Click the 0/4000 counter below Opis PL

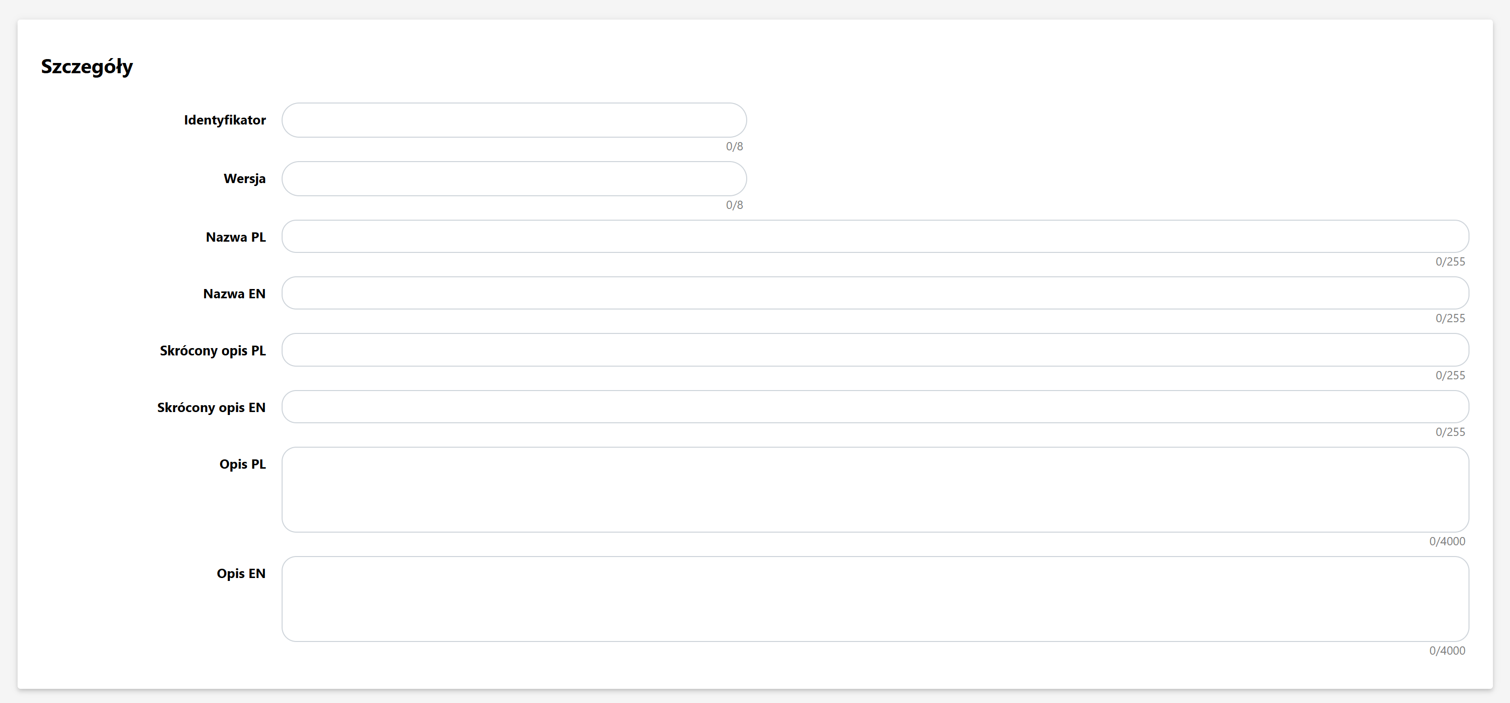point(1447,541)
